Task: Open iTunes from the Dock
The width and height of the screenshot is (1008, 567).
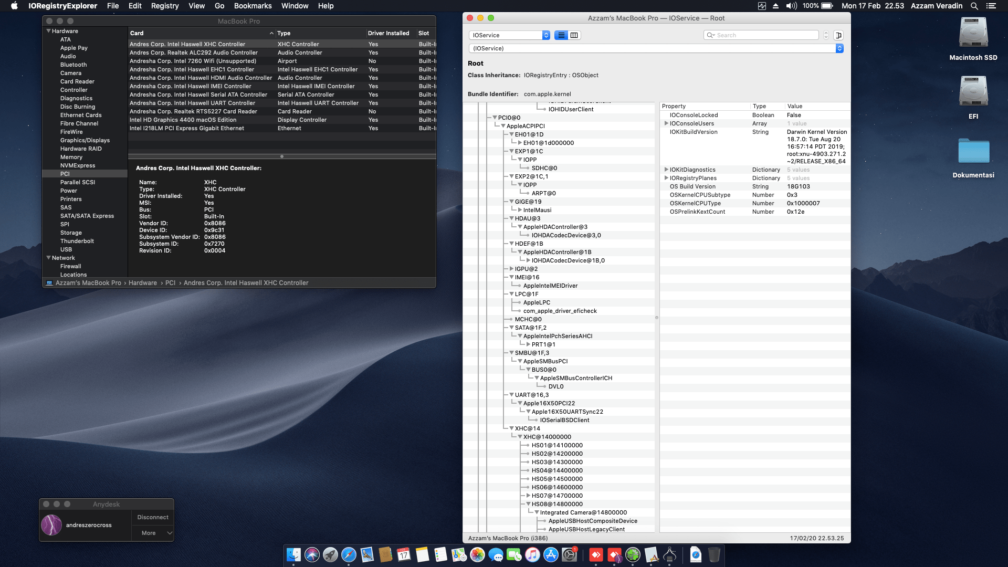Action: click(x=532, y=554)
